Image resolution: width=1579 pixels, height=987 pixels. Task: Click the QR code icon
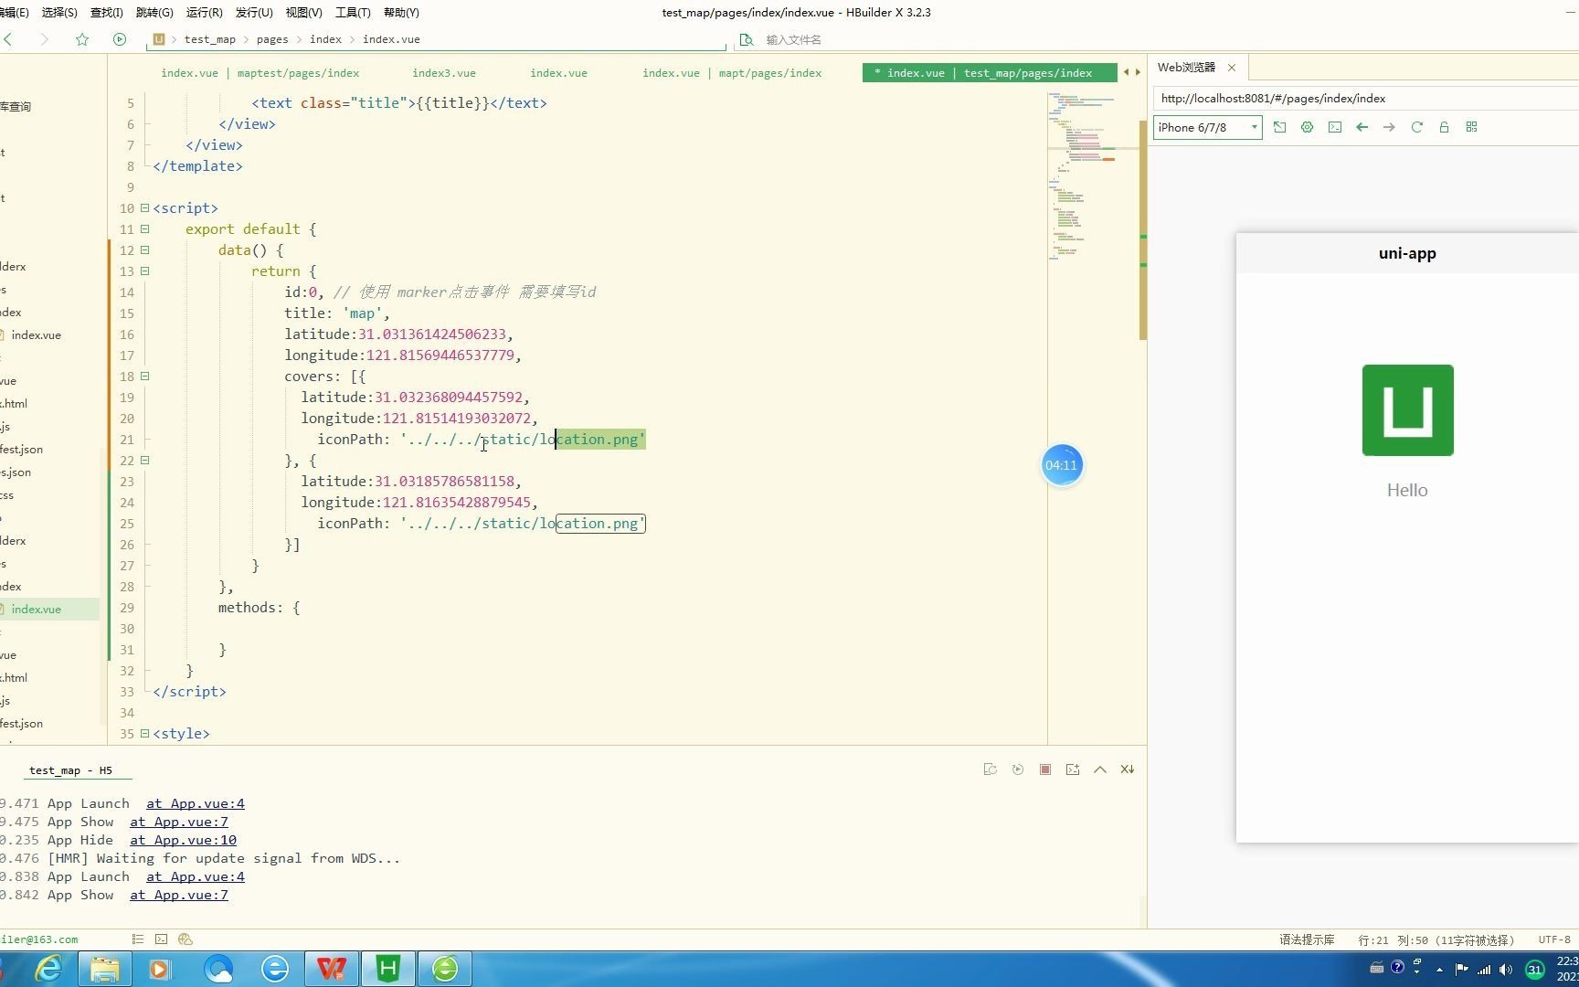pyautogui.click(x=1471, y=127)
